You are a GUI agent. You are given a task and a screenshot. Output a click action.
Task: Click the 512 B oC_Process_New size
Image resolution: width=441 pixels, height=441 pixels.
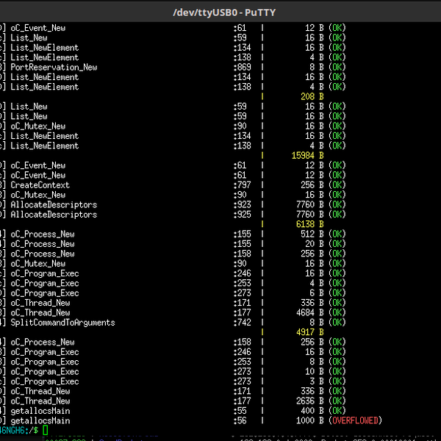(312, 234)
